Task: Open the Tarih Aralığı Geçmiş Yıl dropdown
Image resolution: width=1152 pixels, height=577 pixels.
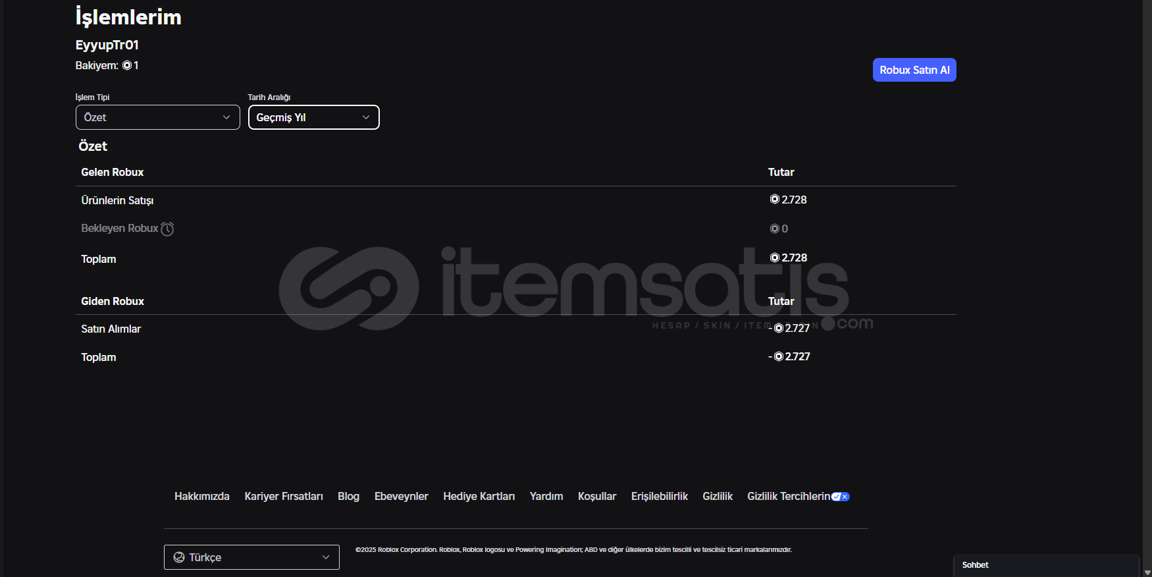Action: 314,117
